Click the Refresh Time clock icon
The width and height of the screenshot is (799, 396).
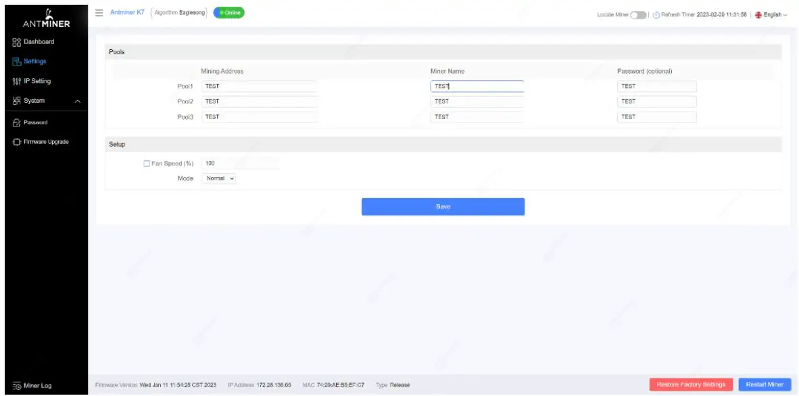coord(656,15)
